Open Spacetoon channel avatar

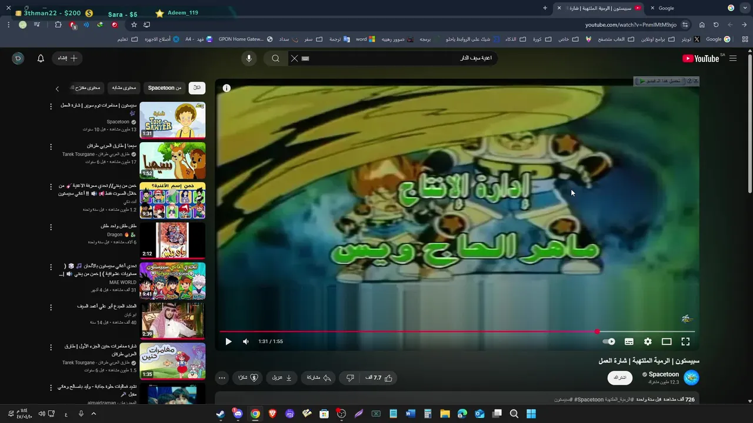(692, 377)
